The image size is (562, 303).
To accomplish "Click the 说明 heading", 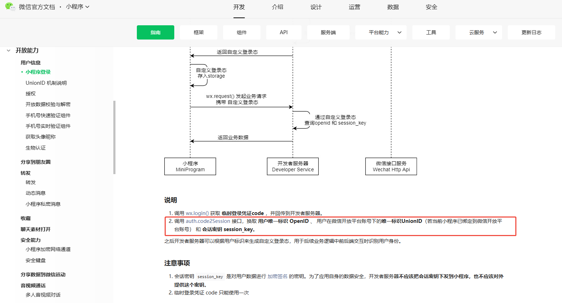I will 171,200.
